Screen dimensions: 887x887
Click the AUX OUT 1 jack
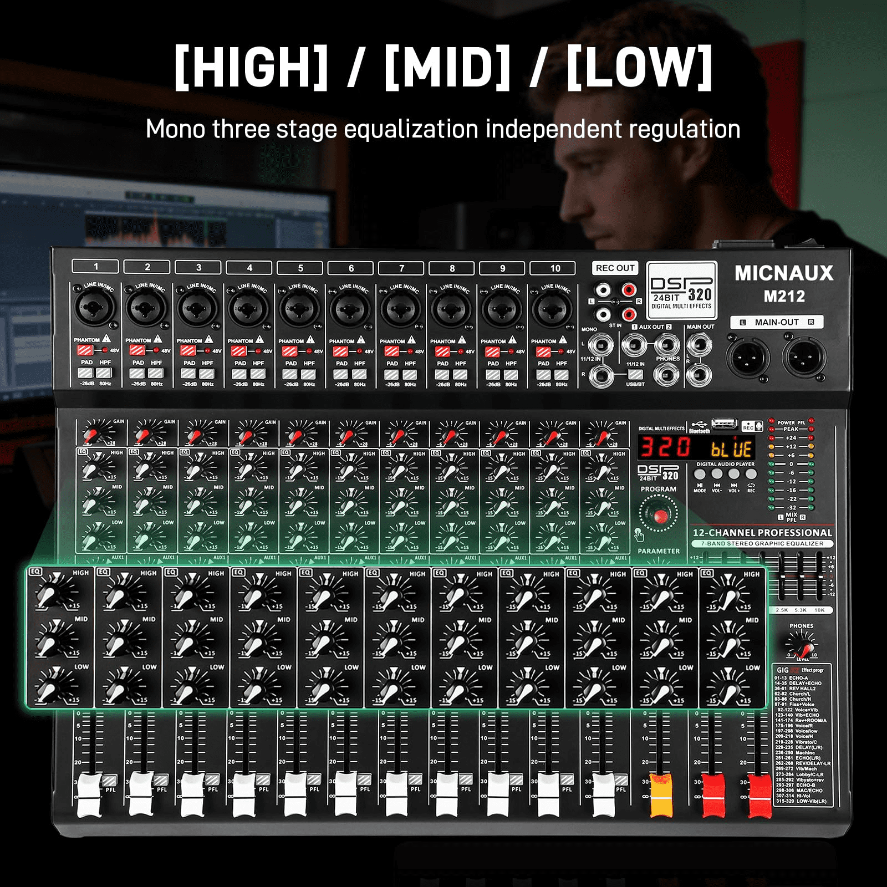(633, 346)
